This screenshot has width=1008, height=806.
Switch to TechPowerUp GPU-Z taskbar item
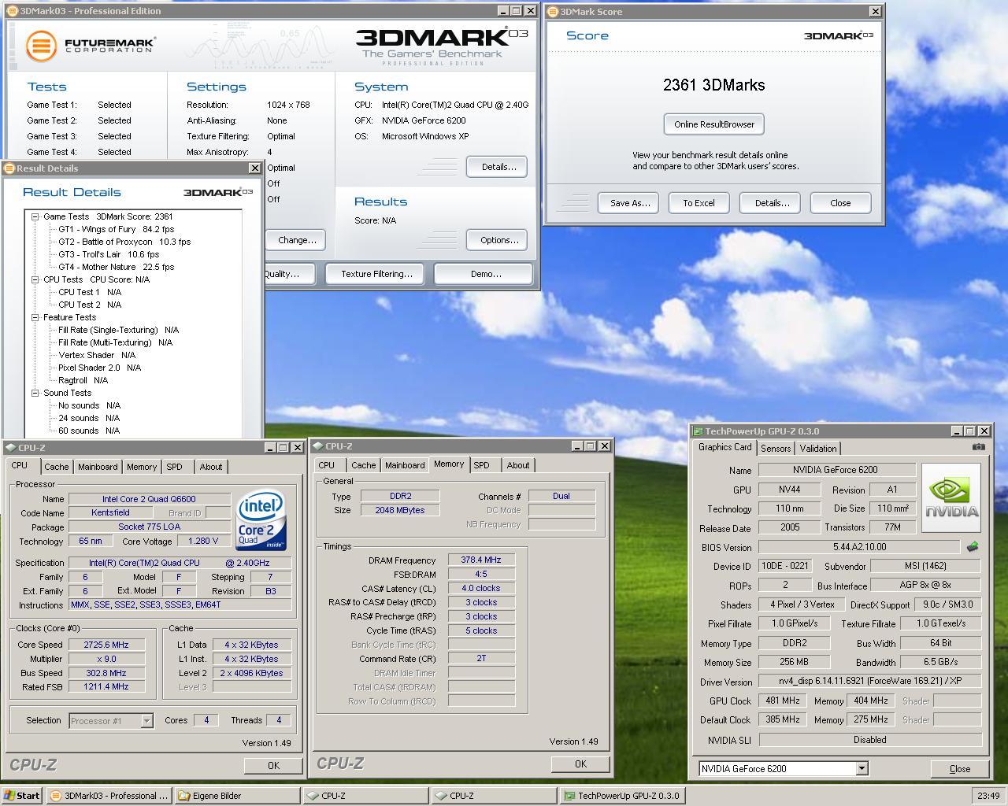click(x=622, y=796)
